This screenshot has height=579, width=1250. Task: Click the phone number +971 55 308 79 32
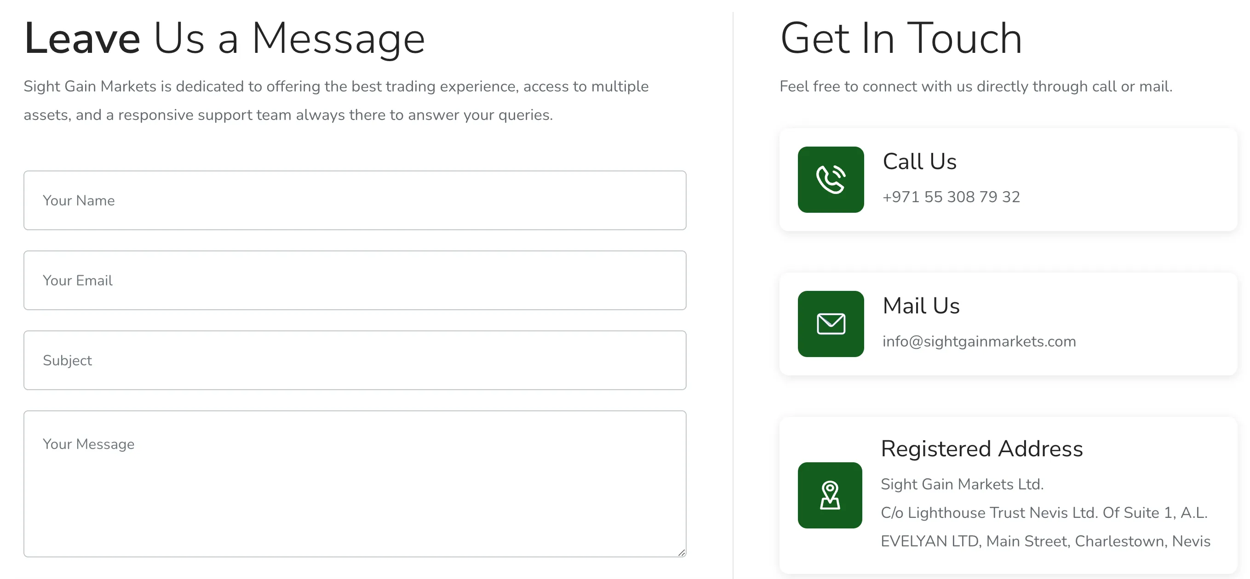point(951,197)
